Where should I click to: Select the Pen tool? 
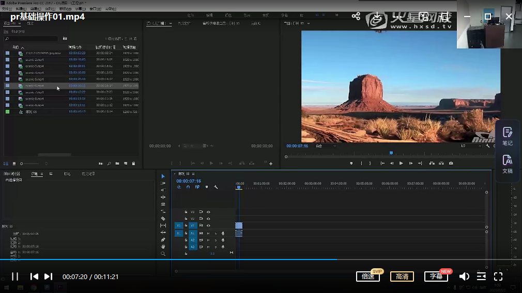pos(163,239)
